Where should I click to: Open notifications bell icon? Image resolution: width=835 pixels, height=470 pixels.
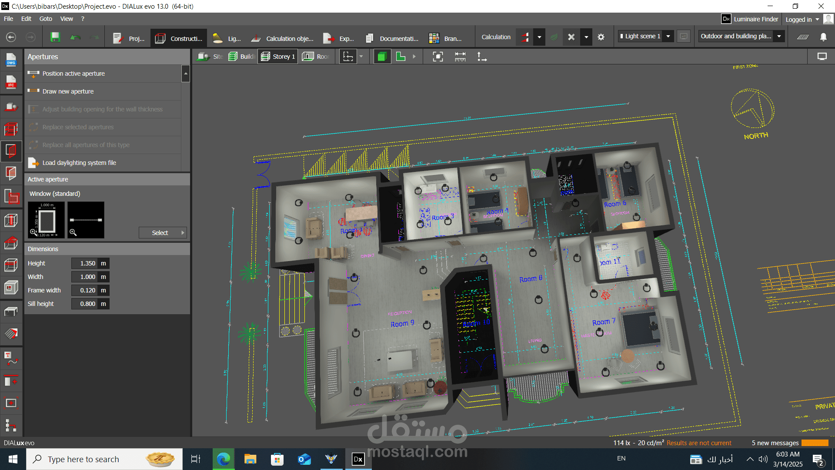pyautogui.click(x=823, y=37)
